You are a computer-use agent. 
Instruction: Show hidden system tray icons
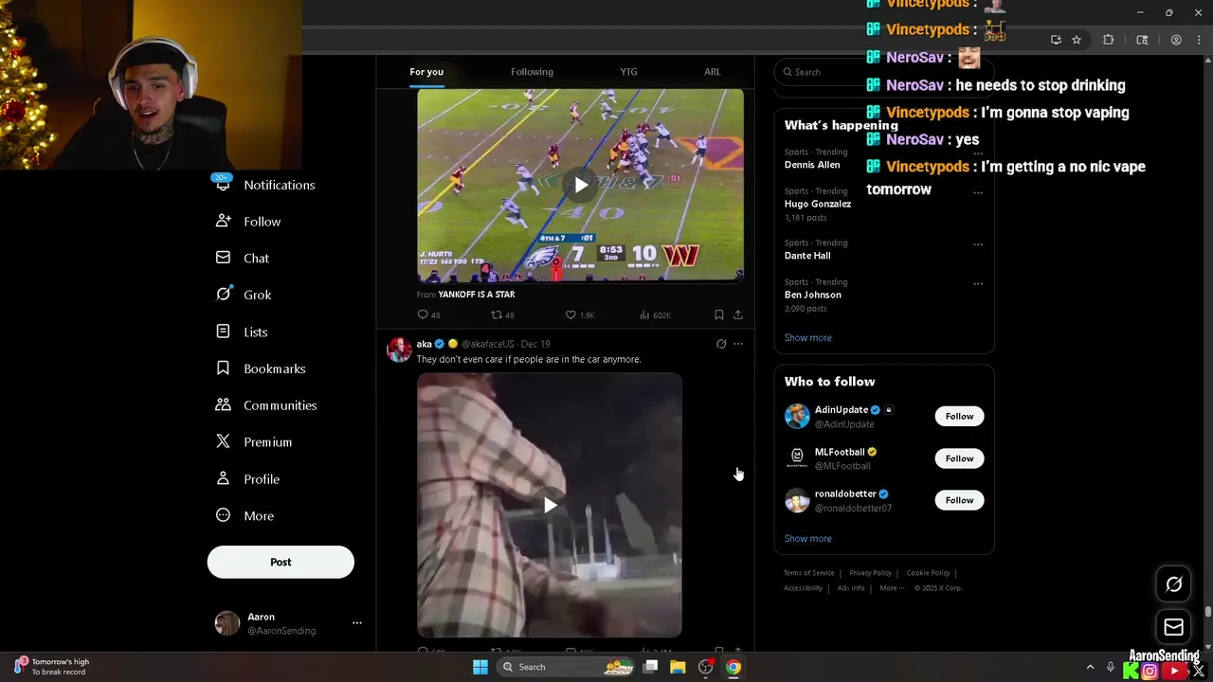click(1090, 668)
